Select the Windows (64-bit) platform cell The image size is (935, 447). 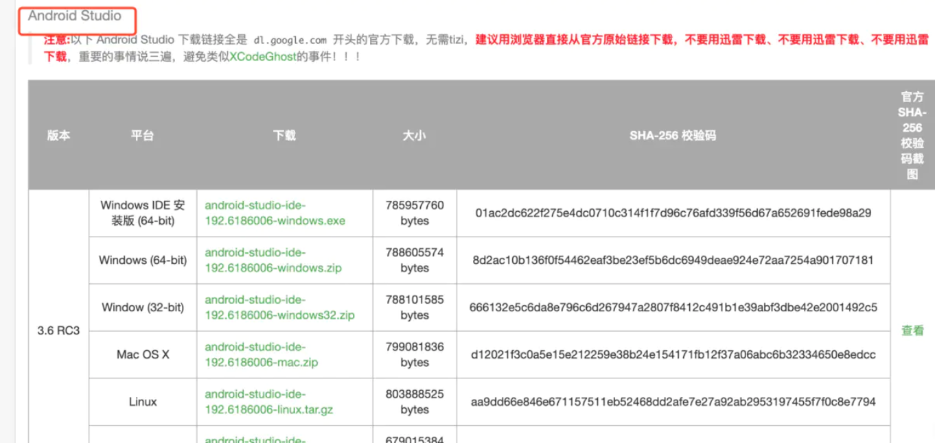click(x=143, y=261)
